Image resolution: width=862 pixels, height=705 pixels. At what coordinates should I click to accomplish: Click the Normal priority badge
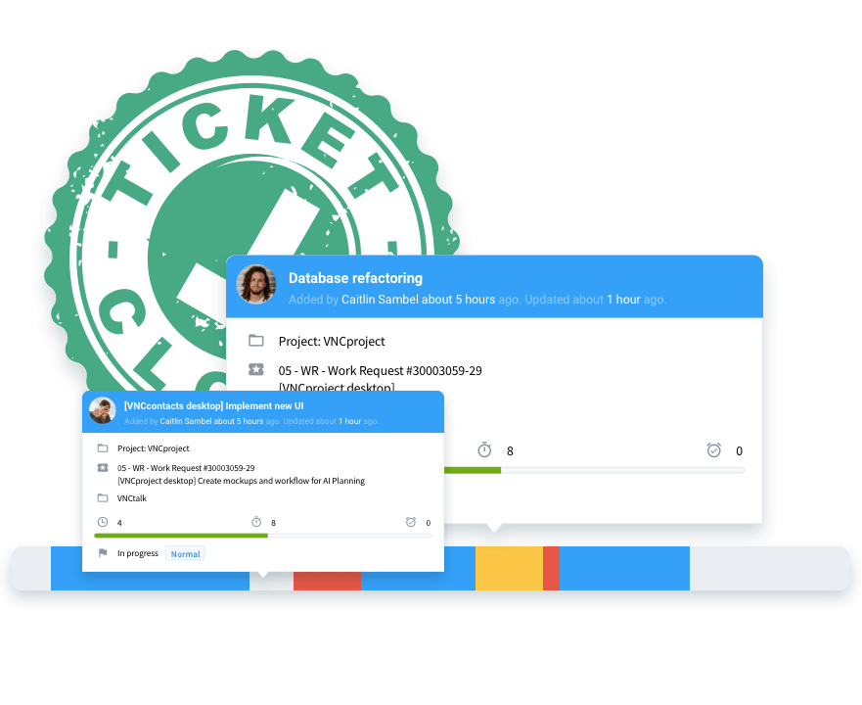coord(185,553)
